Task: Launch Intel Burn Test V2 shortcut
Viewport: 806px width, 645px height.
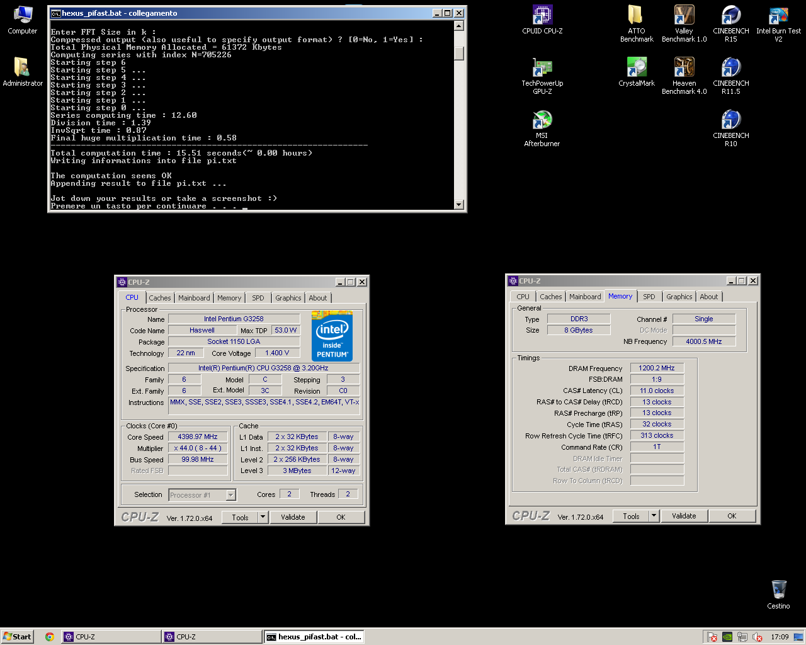Action: [778, 23]
